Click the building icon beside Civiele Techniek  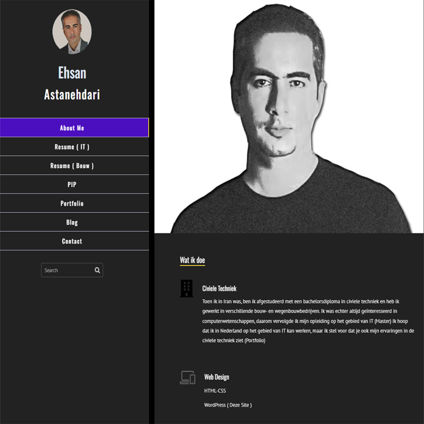pos(187,288)
